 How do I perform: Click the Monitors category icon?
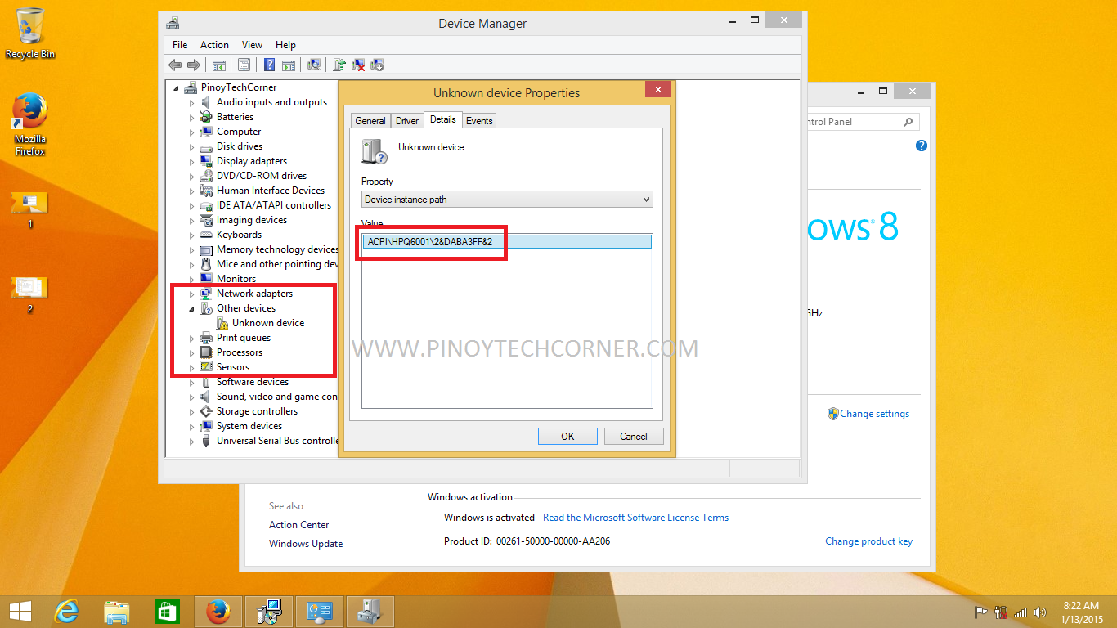tap(206, 279)
